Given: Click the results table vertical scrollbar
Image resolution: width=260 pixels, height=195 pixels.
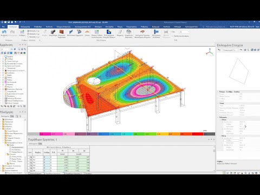Looking at the screenshot, I should tap(214, 159).
